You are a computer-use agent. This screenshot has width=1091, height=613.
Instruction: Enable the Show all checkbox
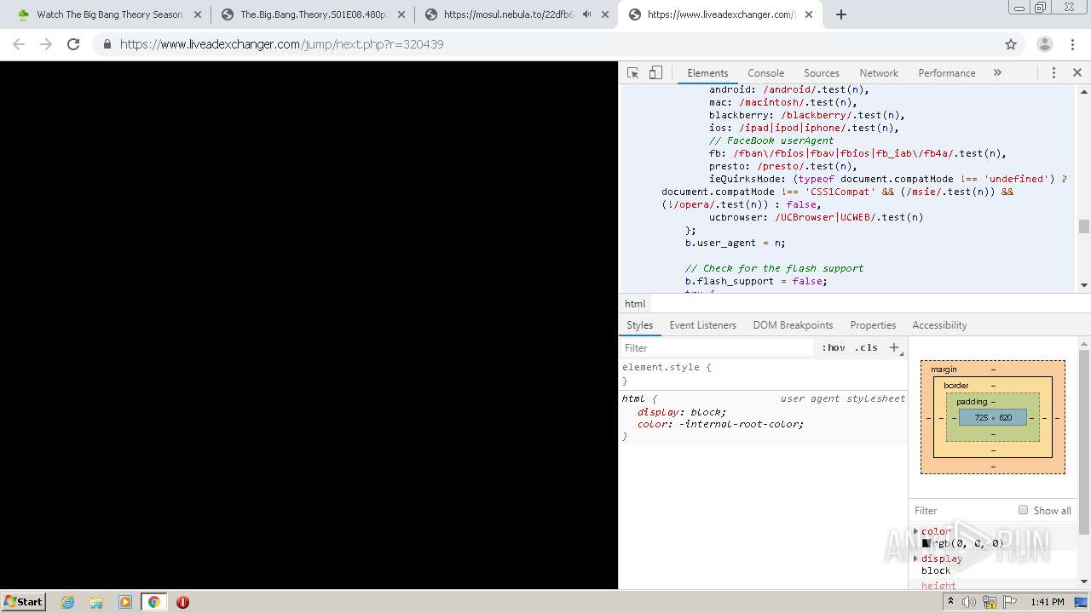[1023, 510]
